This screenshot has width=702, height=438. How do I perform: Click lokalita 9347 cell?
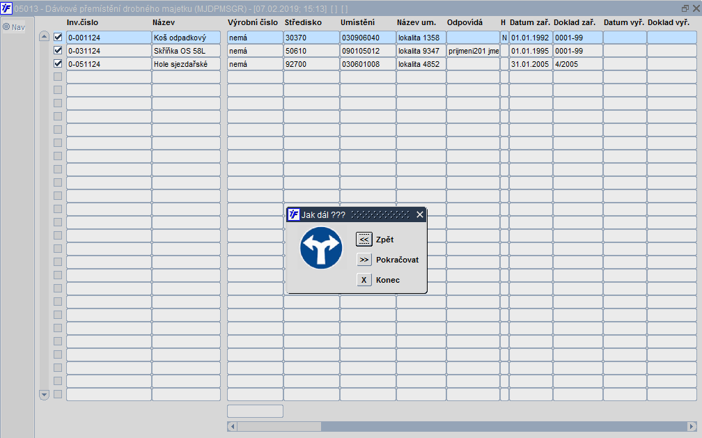pos(421,51)
